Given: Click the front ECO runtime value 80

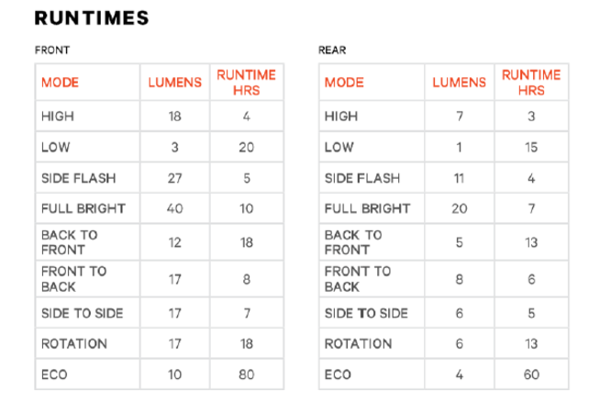Looking at the screenshot, I should (246, 374).
